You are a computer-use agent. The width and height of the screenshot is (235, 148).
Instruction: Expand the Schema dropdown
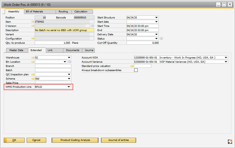(x=69, y=79)
